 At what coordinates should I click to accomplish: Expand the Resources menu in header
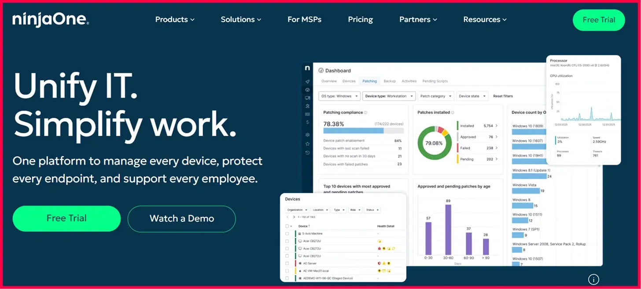click(x=485, y=19)
